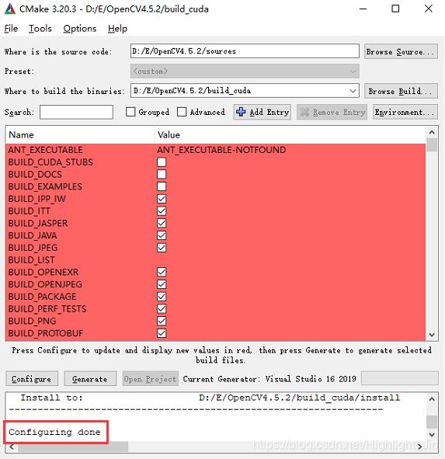
Task: Uncheck the BUILD_IPP_IW checkbox
Action: (x=162, y=199)
